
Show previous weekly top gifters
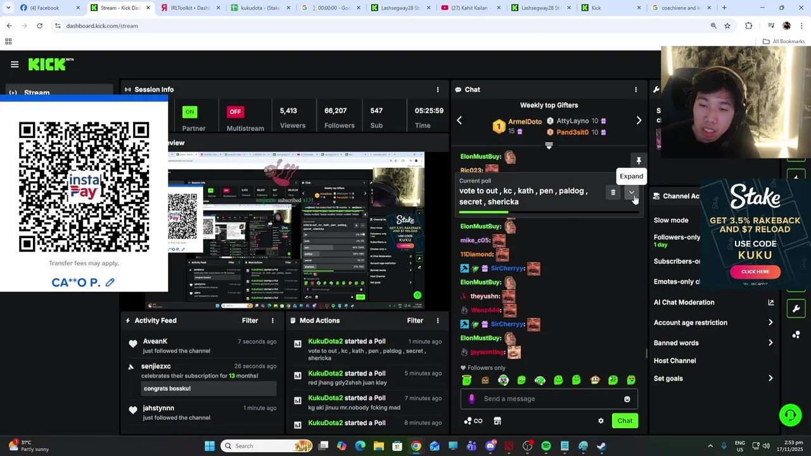pos(459,120)
